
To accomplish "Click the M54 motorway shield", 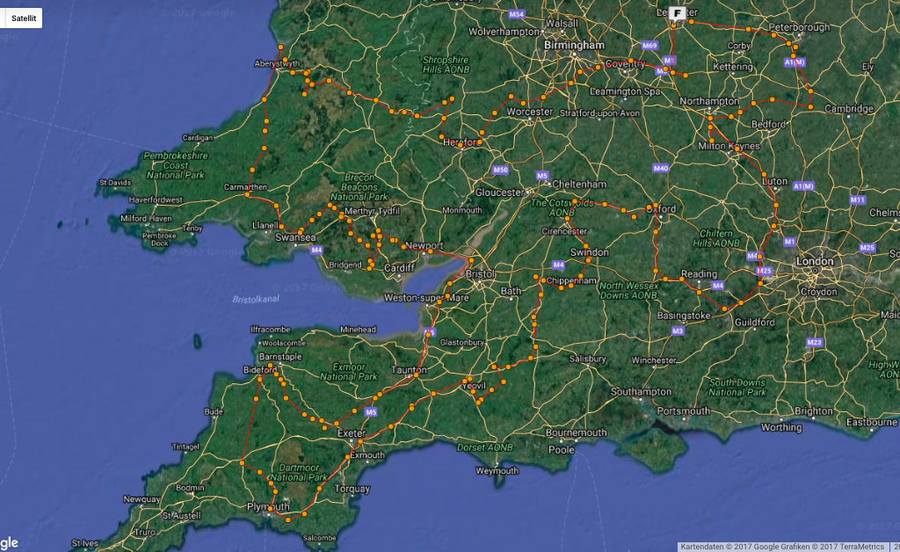I will pyautogui.click(x=516, y=15).
